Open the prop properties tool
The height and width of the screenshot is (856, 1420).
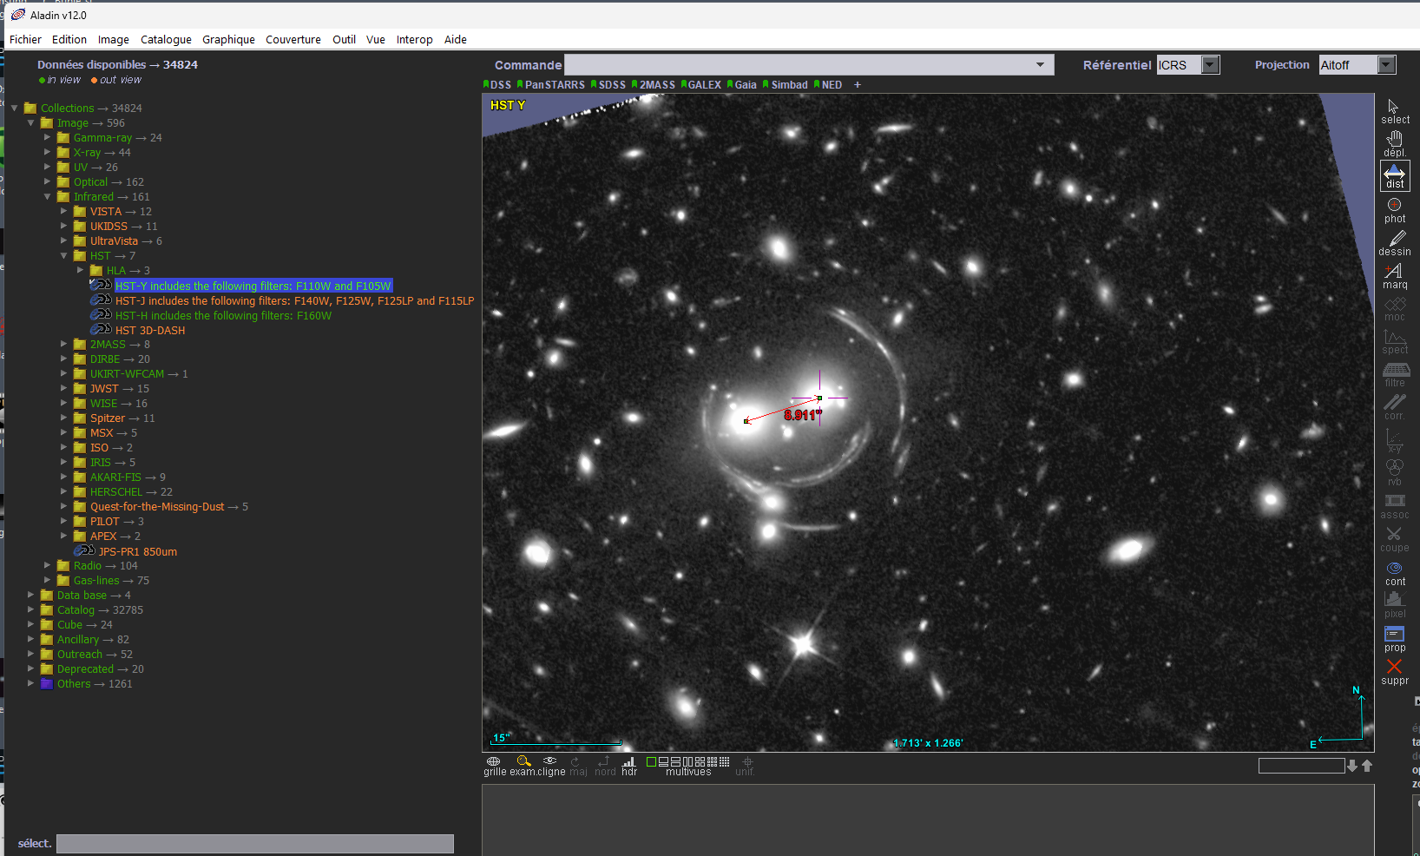pyautogui.click(x=1394, y=639)
